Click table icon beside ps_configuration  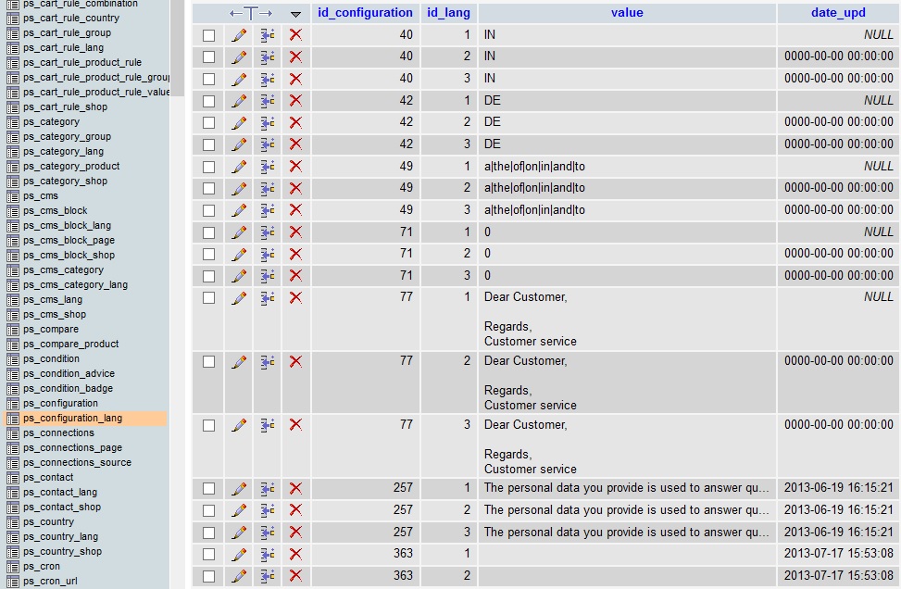click(13, 404)
